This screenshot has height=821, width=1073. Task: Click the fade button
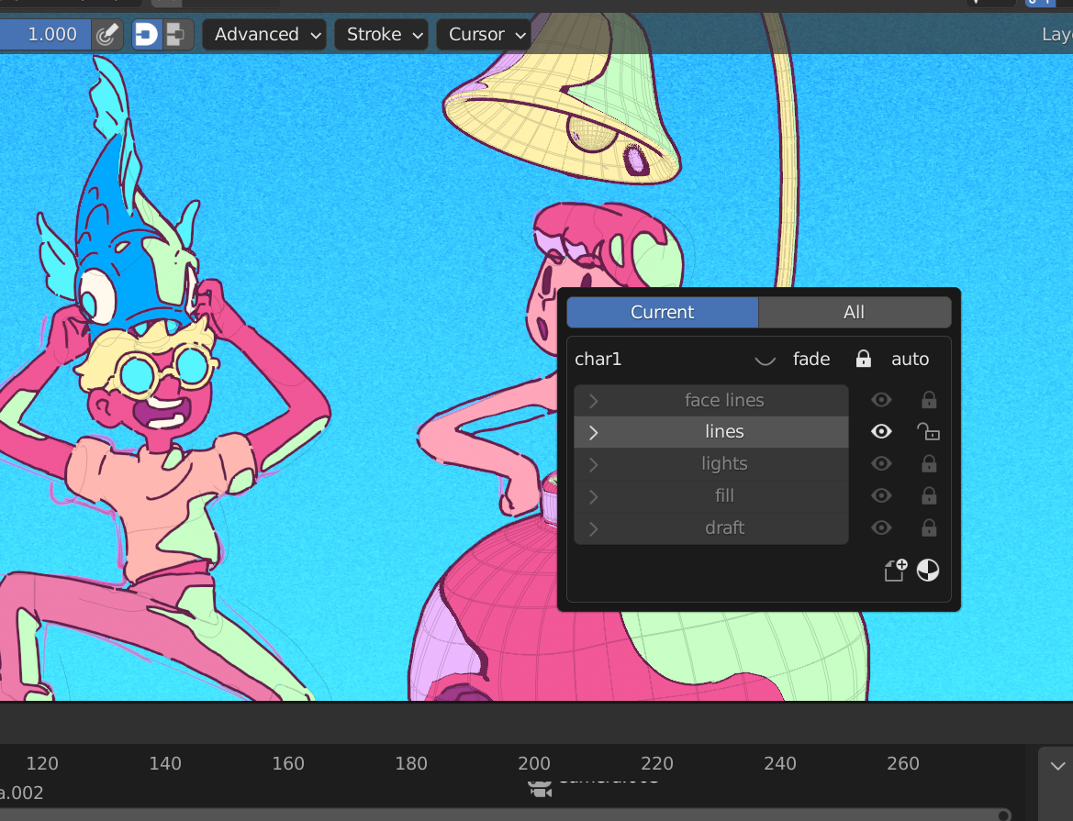pyautogui.click(x=810, y=359)
